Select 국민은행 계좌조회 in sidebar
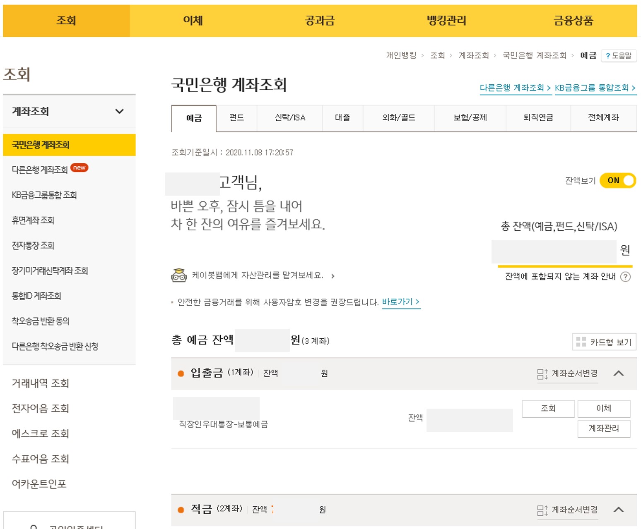641x529 pixels. coord(69,145)
